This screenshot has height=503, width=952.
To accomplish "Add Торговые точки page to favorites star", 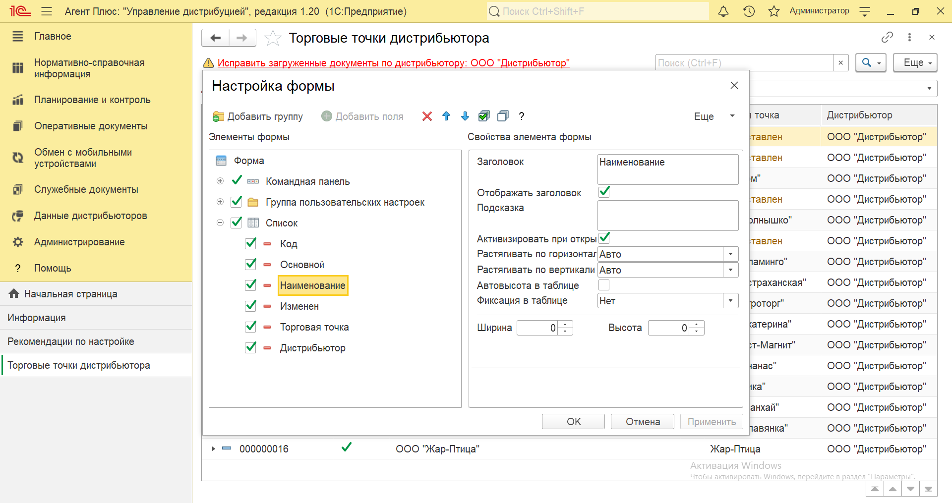I will click(x=273, y=38).
